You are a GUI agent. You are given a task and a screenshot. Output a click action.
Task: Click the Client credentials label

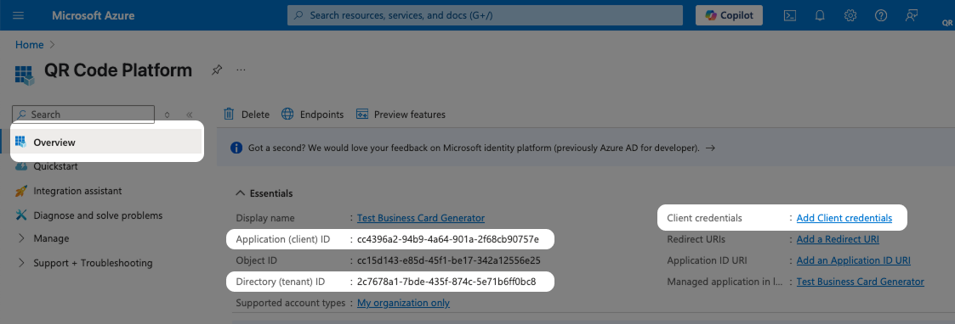pos(705,218)
